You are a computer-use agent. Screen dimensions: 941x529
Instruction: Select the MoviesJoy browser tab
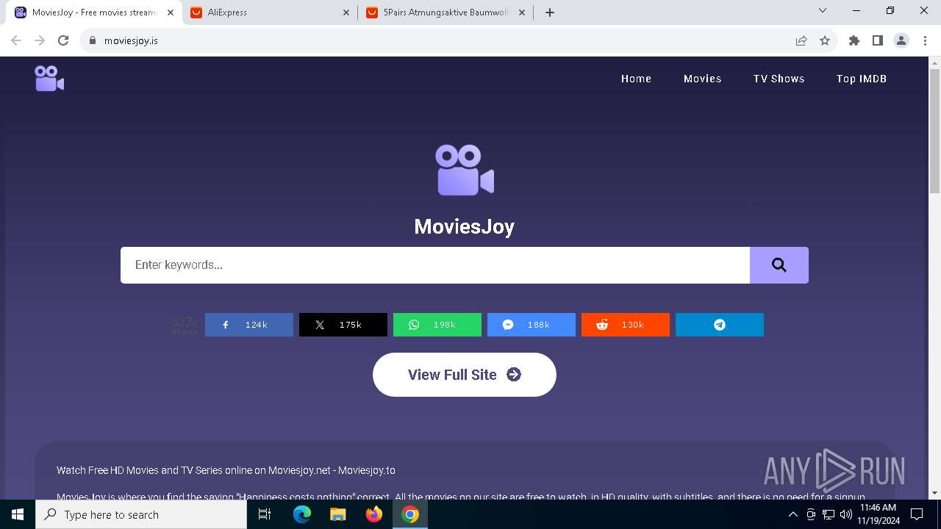point(93,12)
